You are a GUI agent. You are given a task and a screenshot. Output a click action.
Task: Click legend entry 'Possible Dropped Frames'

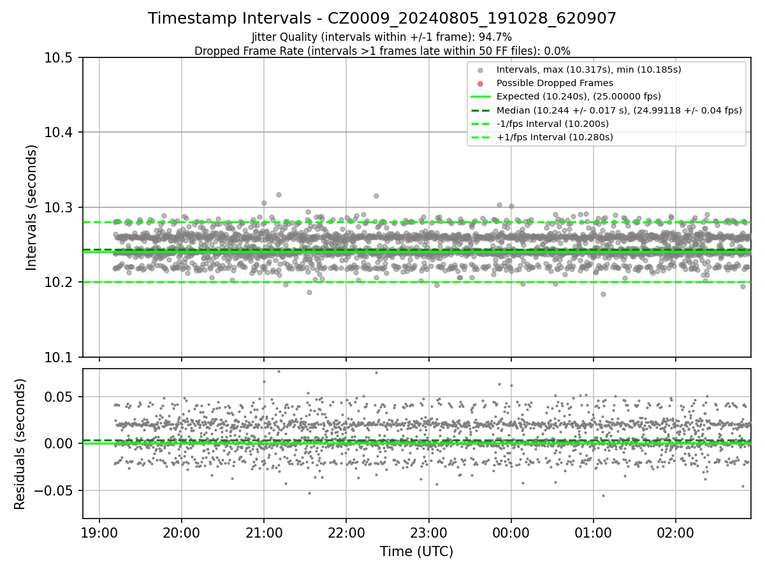(555, 83)
